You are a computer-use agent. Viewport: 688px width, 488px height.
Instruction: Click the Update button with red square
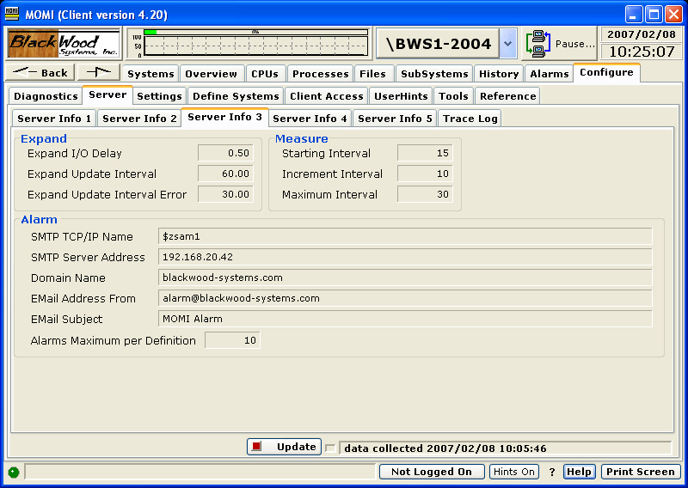[x=284, y=447]
